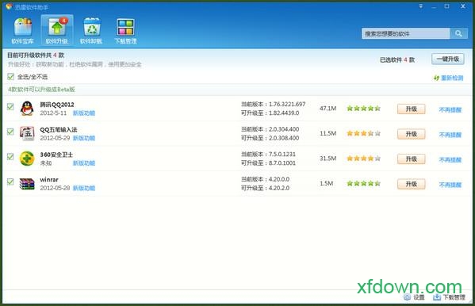Click the 腾讯QQ2012 penguin icon
This screenshot has width=475, height=306.
click(27, 108)
